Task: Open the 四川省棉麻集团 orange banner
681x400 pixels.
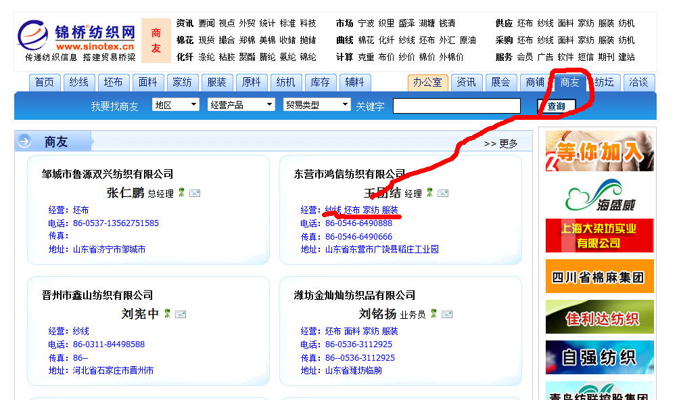Action: 599,277
